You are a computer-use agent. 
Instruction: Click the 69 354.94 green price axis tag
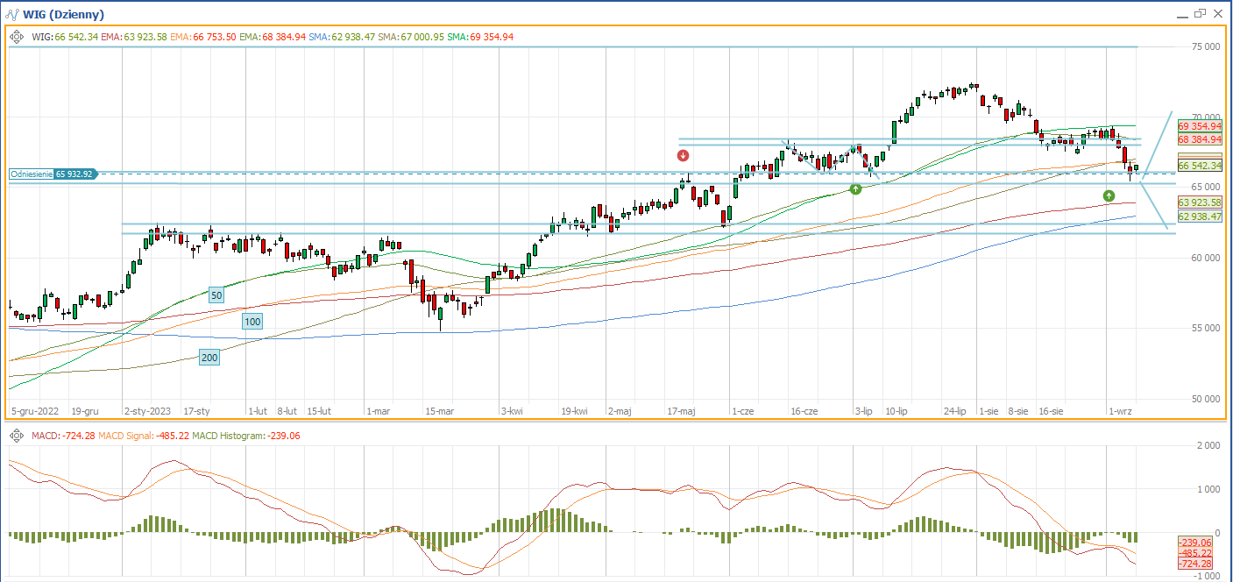click(x=1200, y=126)
